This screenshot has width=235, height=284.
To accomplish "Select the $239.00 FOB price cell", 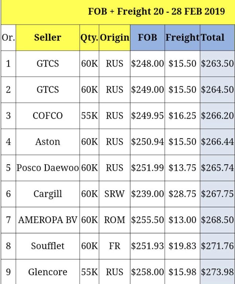I will tap(147, 194).
